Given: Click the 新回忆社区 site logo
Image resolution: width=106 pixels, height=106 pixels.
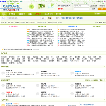Looking at the screenshot, I should [x=11, y=7].
